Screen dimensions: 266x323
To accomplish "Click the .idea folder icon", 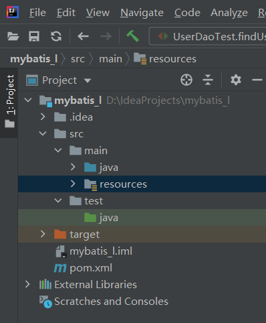I will (60, 117).
